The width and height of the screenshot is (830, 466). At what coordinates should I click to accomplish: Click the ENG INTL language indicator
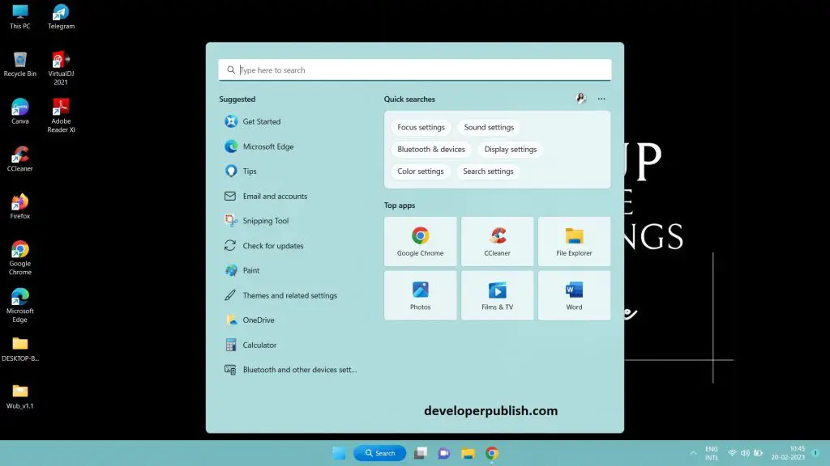pos(712,453)
